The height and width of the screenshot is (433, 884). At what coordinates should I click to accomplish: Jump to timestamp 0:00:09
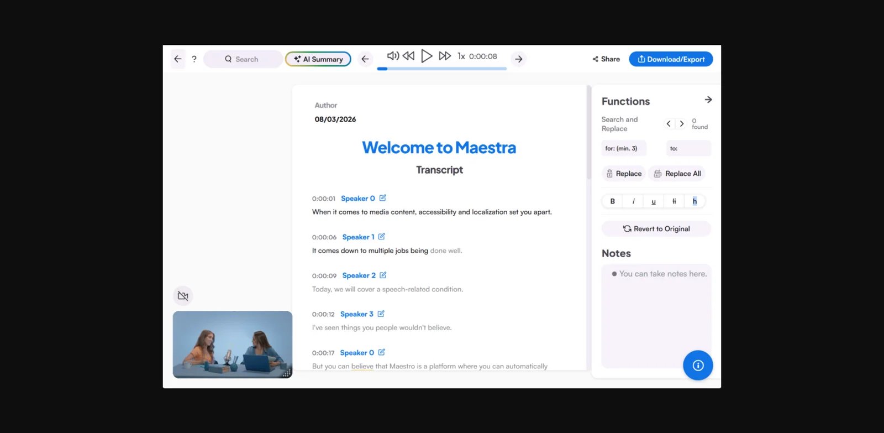point(324,276)
